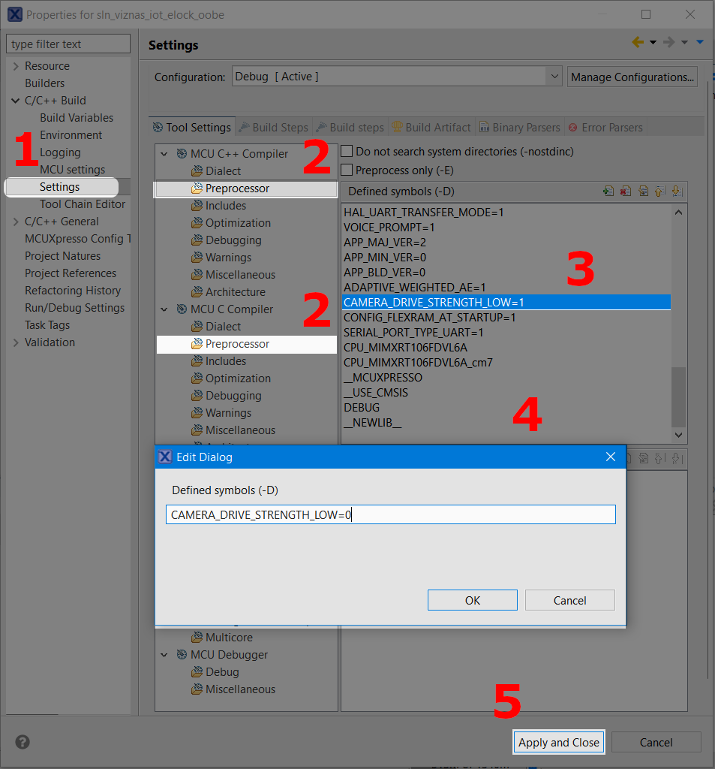Click the Edit defined symbol icon
Viewport: 715px width, 769px height.
click(x=643, y=191)
